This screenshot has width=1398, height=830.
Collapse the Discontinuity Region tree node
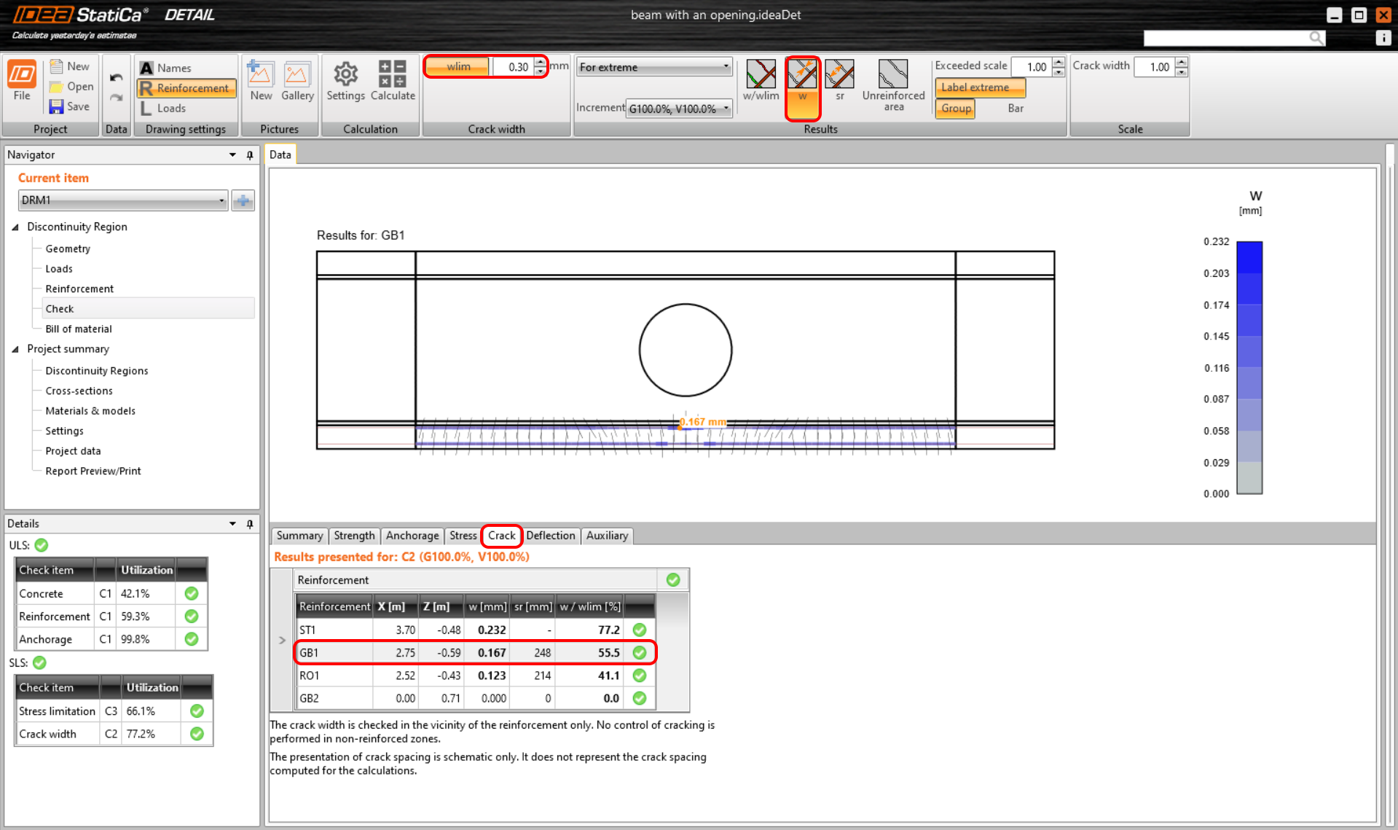[15, 227]
